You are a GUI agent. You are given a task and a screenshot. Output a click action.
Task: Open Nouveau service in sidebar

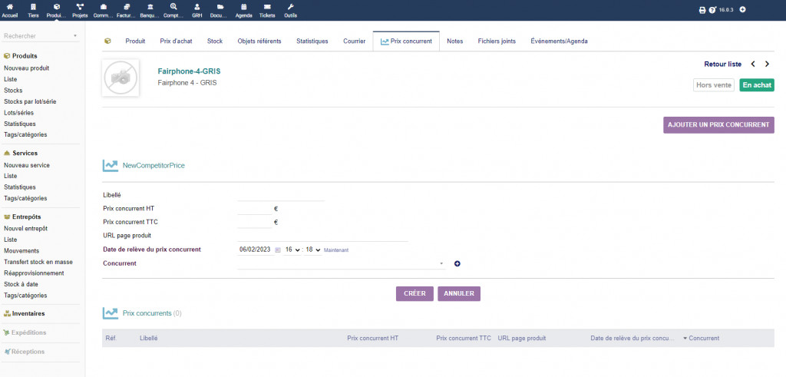[x=27, y=165]
